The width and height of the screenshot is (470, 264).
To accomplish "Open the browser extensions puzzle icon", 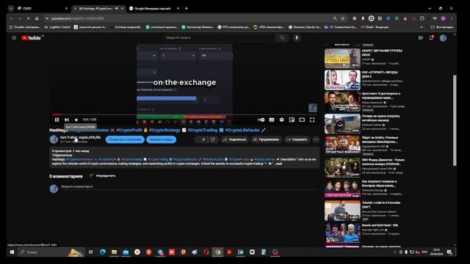I will tap(422, 18).
